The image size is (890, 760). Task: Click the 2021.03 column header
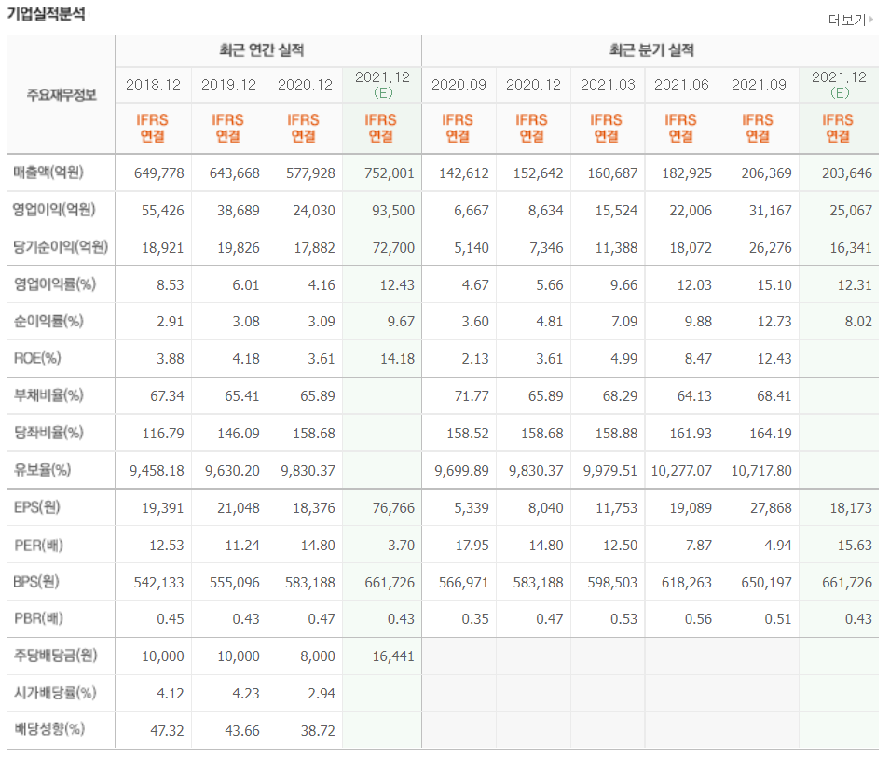608,85
